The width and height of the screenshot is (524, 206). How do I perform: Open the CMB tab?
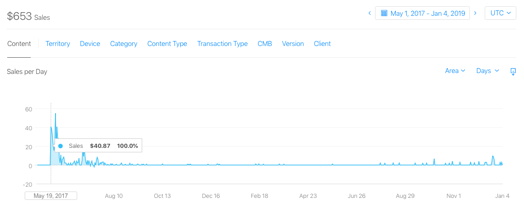click(x=265, y=44)
